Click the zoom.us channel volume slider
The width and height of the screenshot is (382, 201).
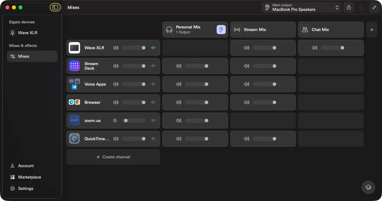click(x=134, y=121)
